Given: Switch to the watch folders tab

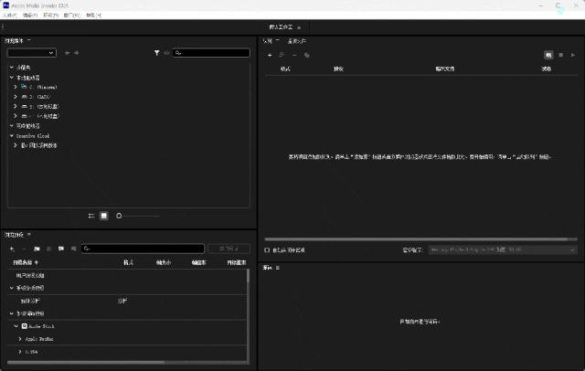Looking at the screenshot, I should coord(297,41).
